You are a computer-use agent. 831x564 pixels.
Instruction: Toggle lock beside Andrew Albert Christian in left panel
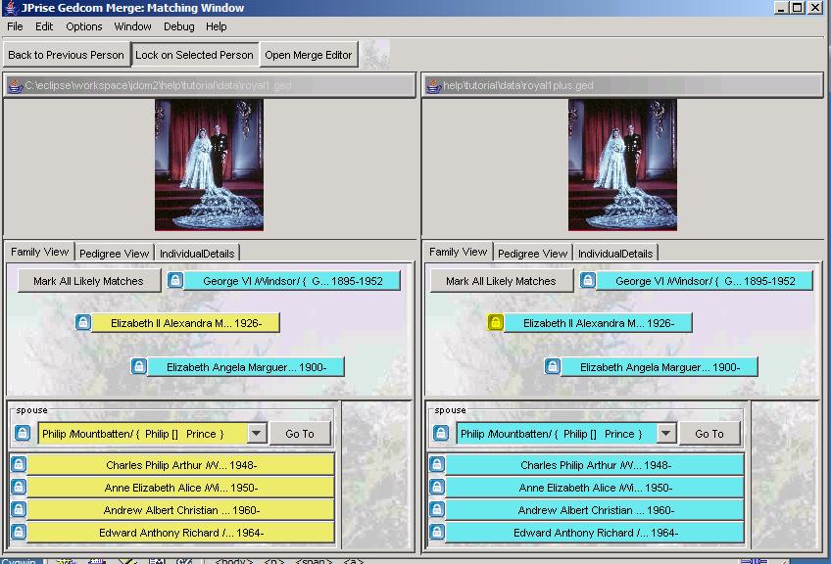tap(19, 510)
